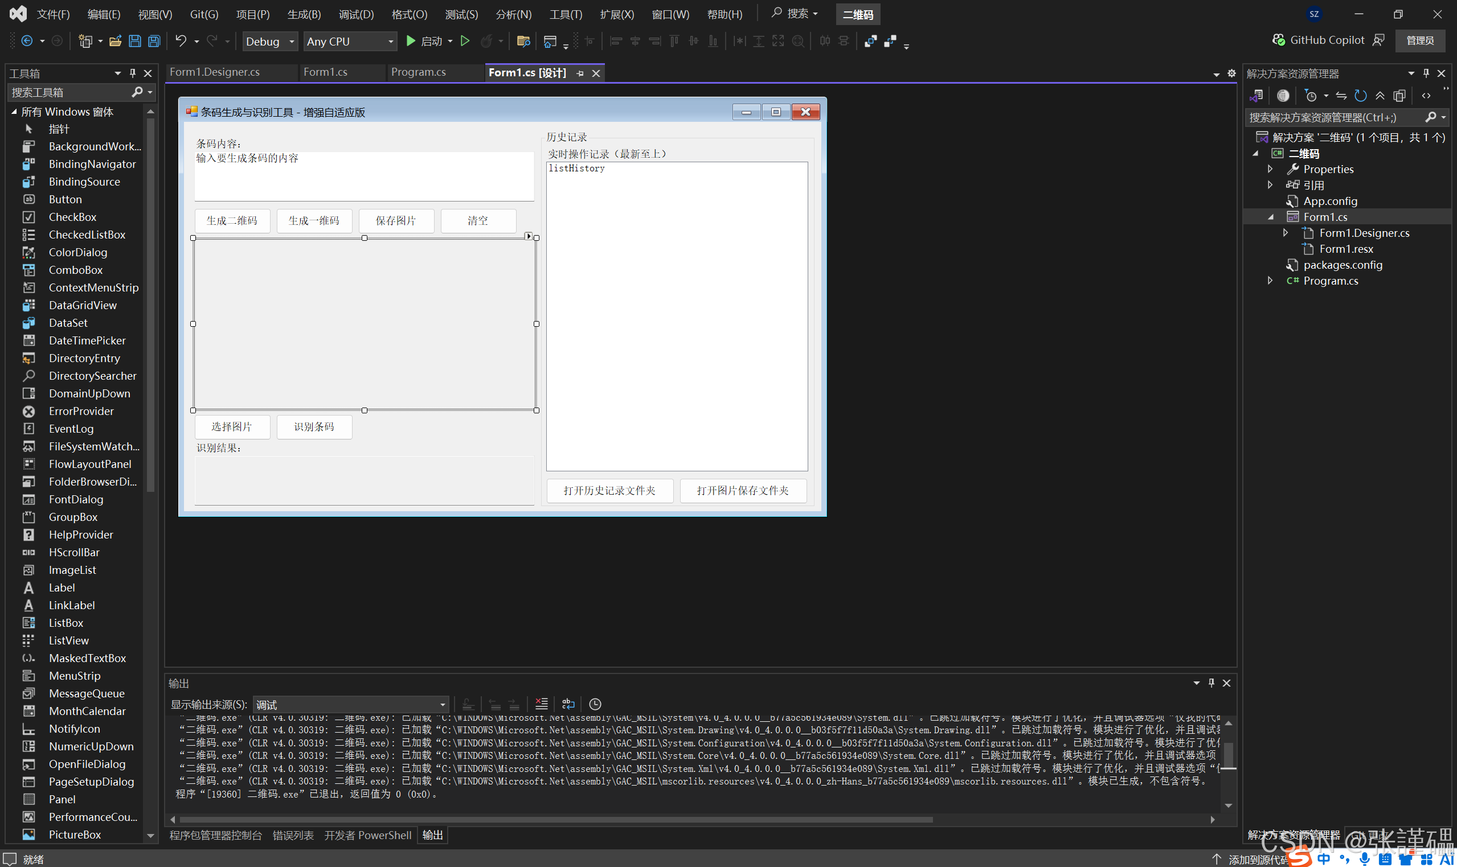Click the Output panel horizontal scrollbar
1457x867 pixels.
555,820
